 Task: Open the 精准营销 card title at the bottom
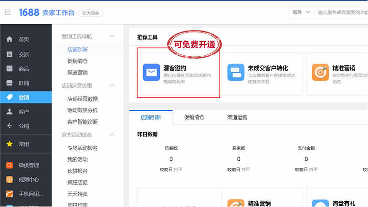259,203
